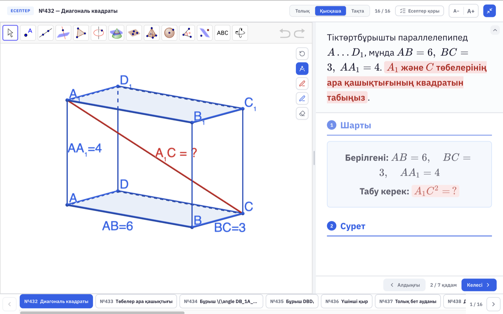The width and height of the screenshot is (503, 314).
Task: Click the ЕСЕПТЕР label badge
Action: (x=20, y=11)
